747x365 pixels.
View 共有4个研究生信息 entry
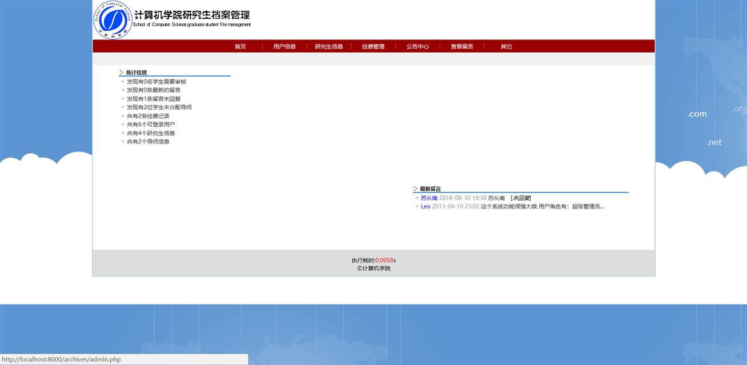coord(151,133)
